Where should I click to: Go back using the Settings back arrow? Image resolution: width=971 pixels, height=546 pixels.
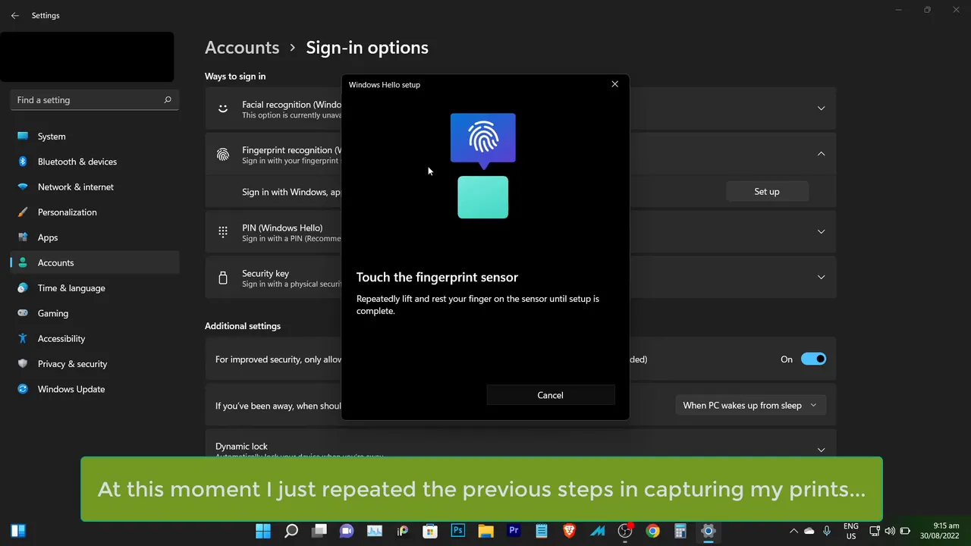tap(14, 15)
